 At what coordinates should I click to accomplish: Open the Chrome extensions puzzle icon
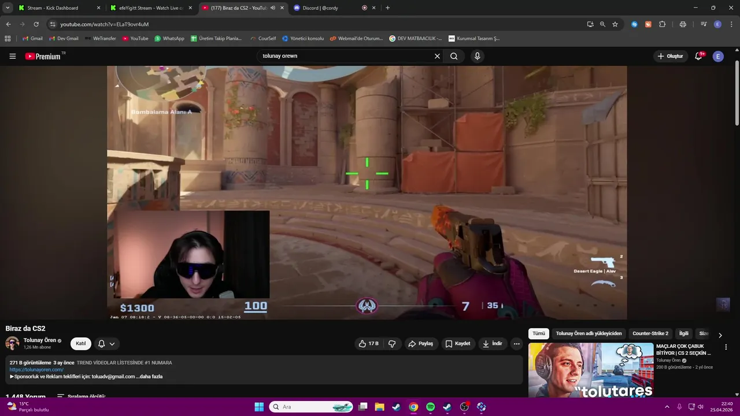663,24
